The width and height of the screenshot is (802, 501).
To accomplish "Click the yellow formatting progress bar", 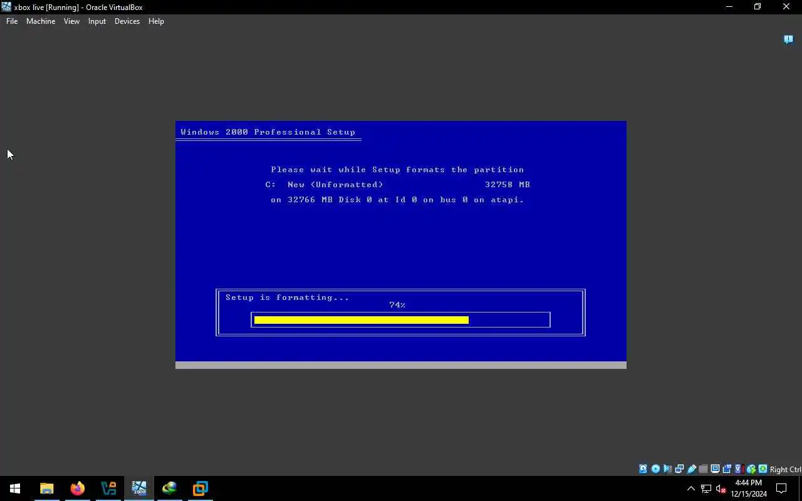I will point(362,320).
